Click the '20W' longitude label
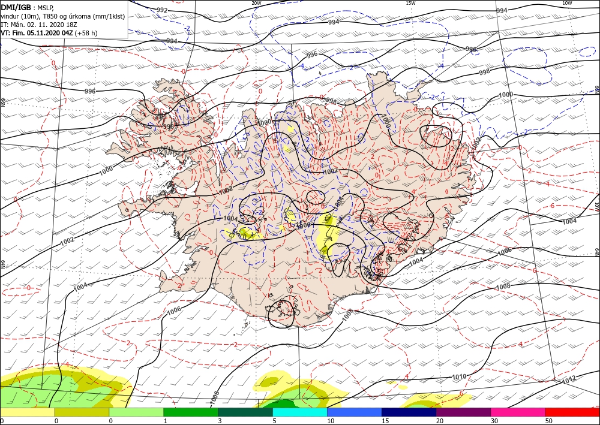The width and height of the screenshot is (600, 425). 256,3
